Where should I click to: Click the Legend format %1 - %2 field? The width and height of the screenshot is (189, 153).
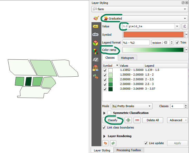(136, 42)
